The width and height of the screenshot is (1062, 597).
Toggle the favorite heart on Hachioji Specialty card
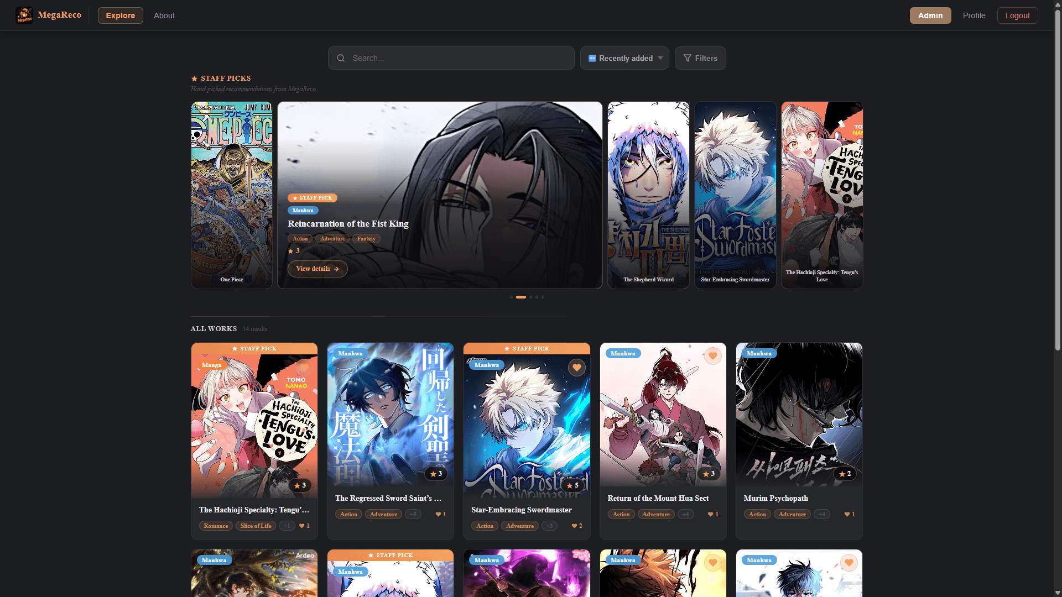coord(304,368)
